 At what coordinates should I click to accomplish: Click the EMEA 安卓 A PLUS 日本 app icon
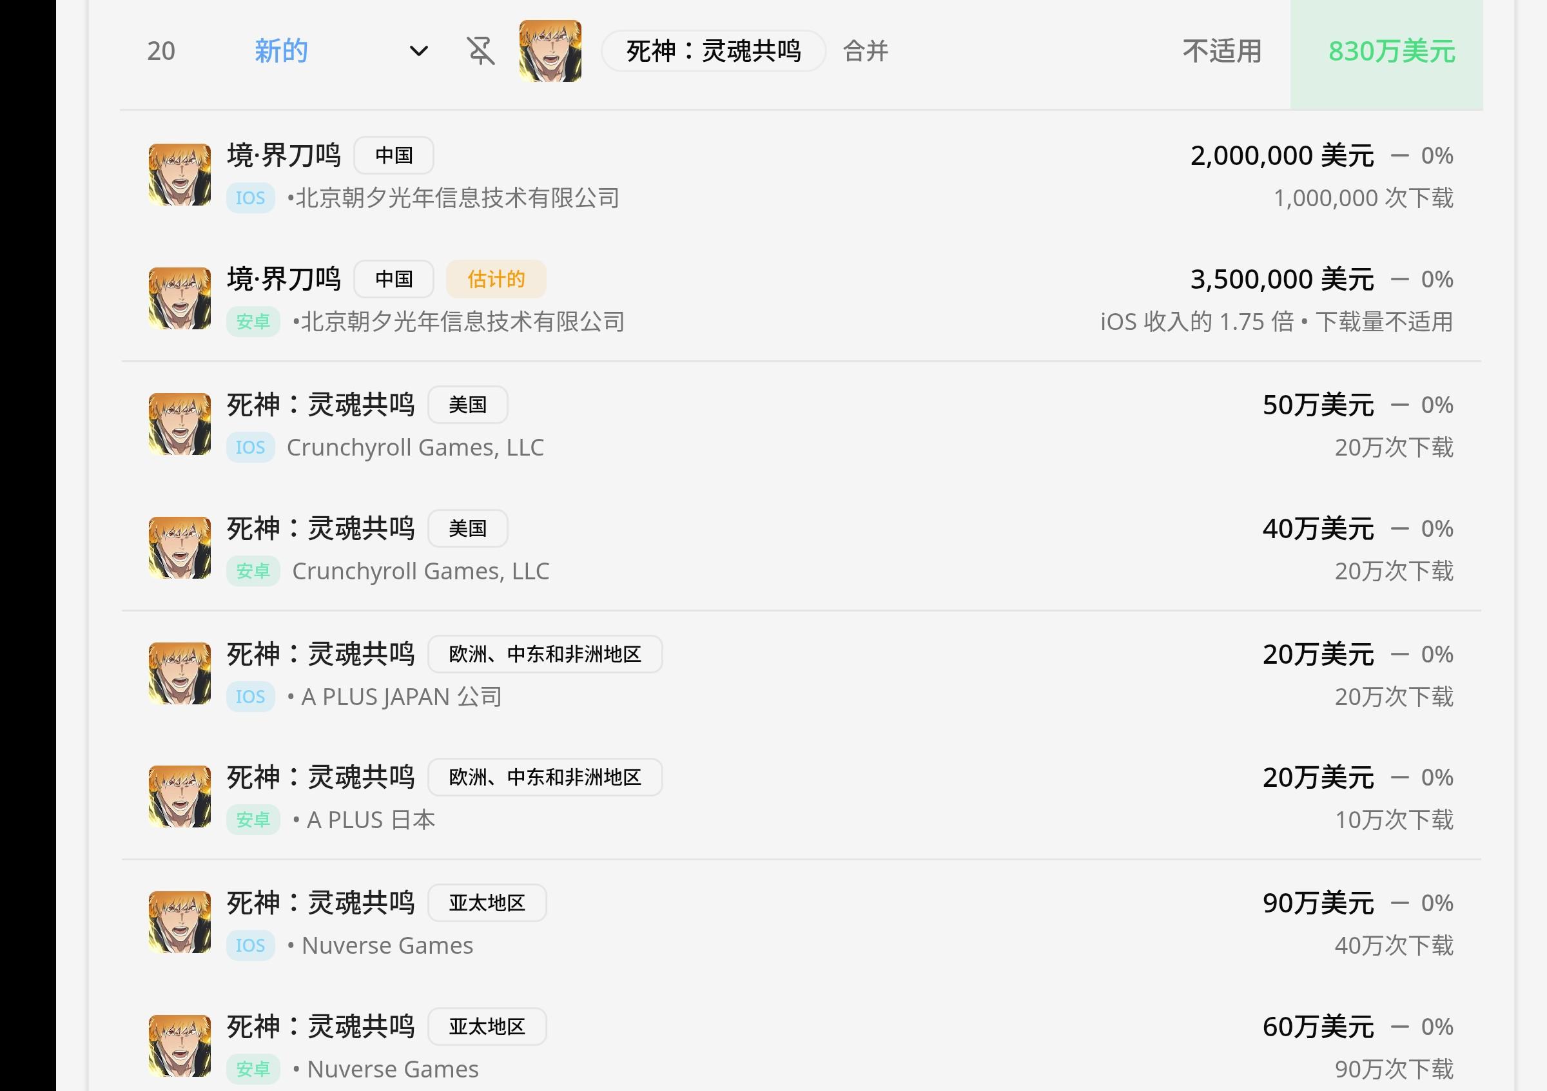(x=179, y=797)
